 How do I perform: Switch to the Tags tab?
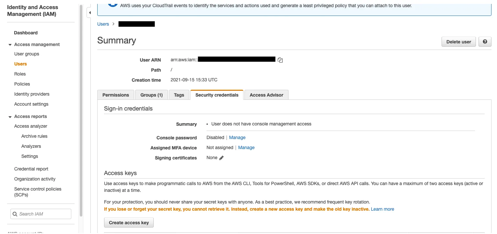179,95
